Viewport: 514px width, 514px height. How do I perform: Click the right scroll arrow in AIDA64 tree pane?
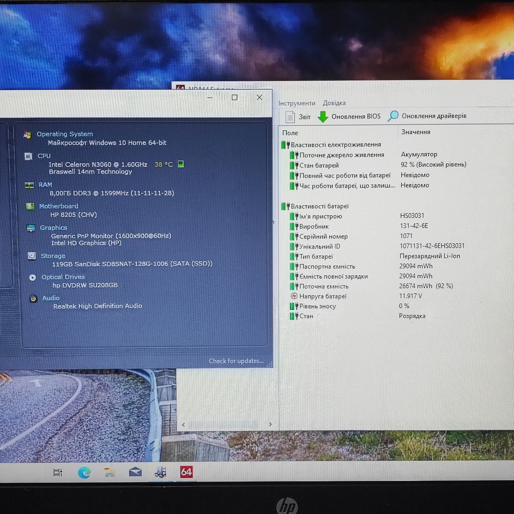270,424
